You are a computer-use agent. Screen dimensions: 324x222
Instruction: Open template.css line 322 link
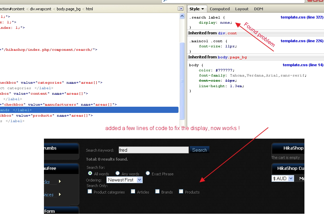tap(302, 17)
